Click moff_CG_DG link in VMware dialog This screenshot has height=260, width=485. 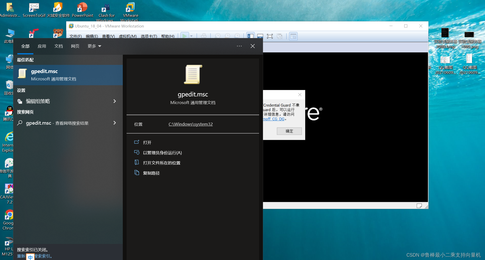[274, 119]
